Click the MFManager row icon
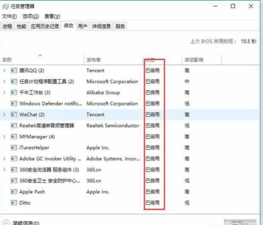 click(14, 137)
